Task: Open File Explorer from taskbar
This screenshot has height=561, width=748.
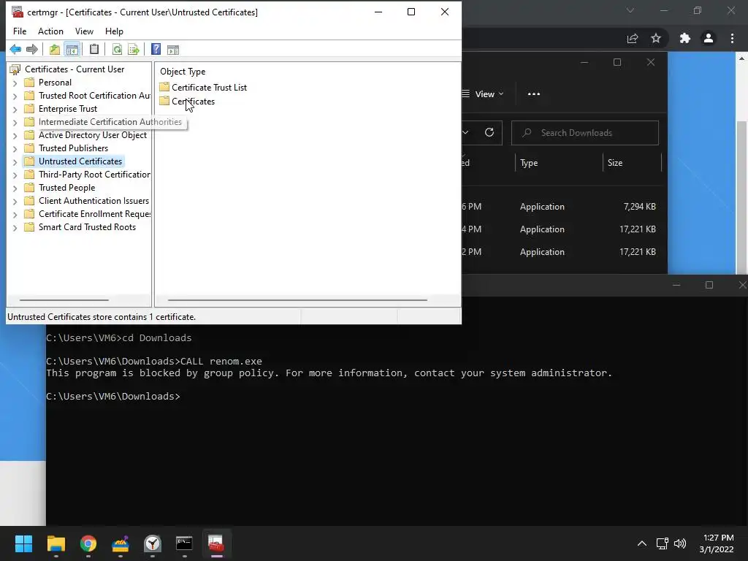Action: [56, 543]
